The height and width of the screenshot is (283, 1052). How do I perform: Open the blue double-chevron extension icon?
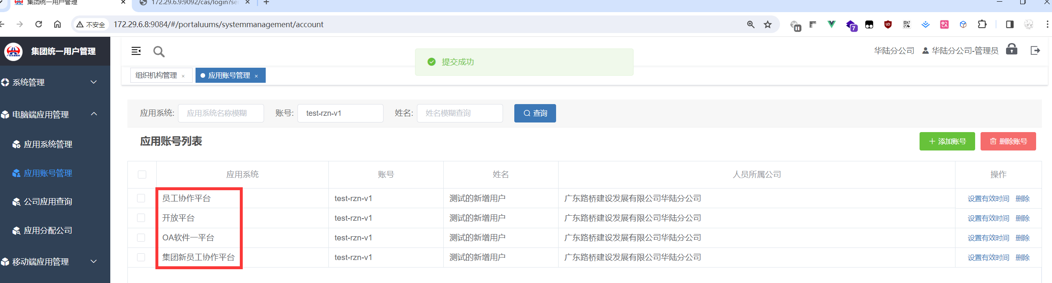(x=925, y=25)
